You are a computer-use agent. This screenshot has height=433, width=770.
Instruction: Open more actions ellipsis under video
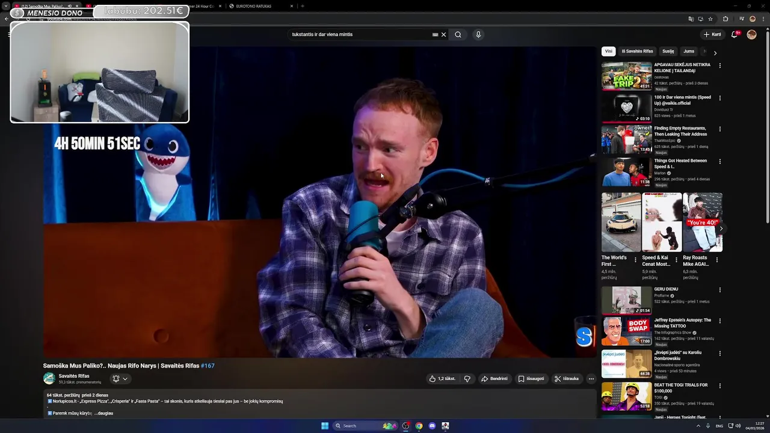591,379
